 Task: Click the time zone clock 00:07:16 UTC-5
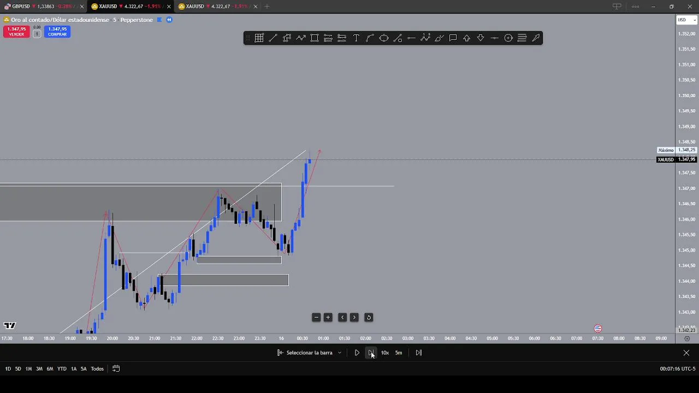tap(677, 369)
